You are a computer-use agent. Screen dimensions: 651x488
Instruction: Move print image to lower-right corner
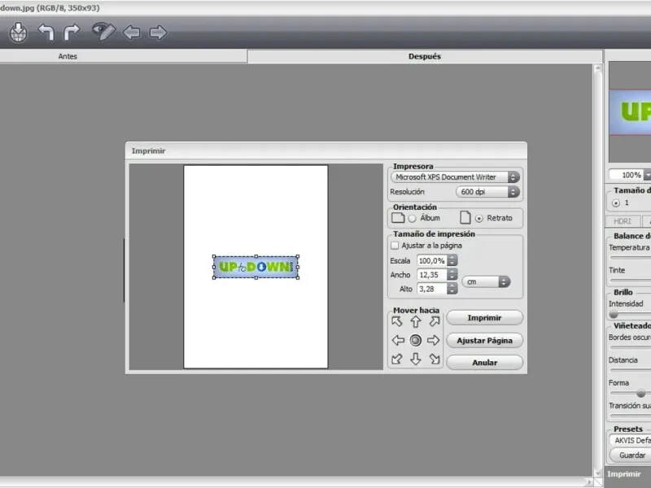click(435, 359)
